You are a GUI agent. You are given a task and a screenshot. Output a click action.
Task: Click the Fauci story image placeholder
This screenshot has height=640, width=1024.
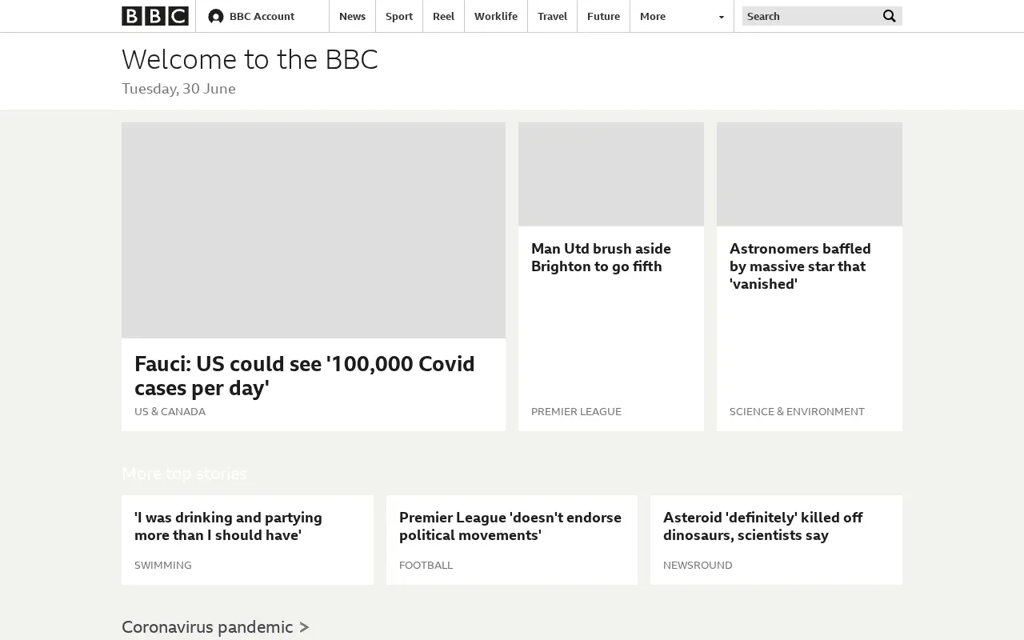click(314, 230)
